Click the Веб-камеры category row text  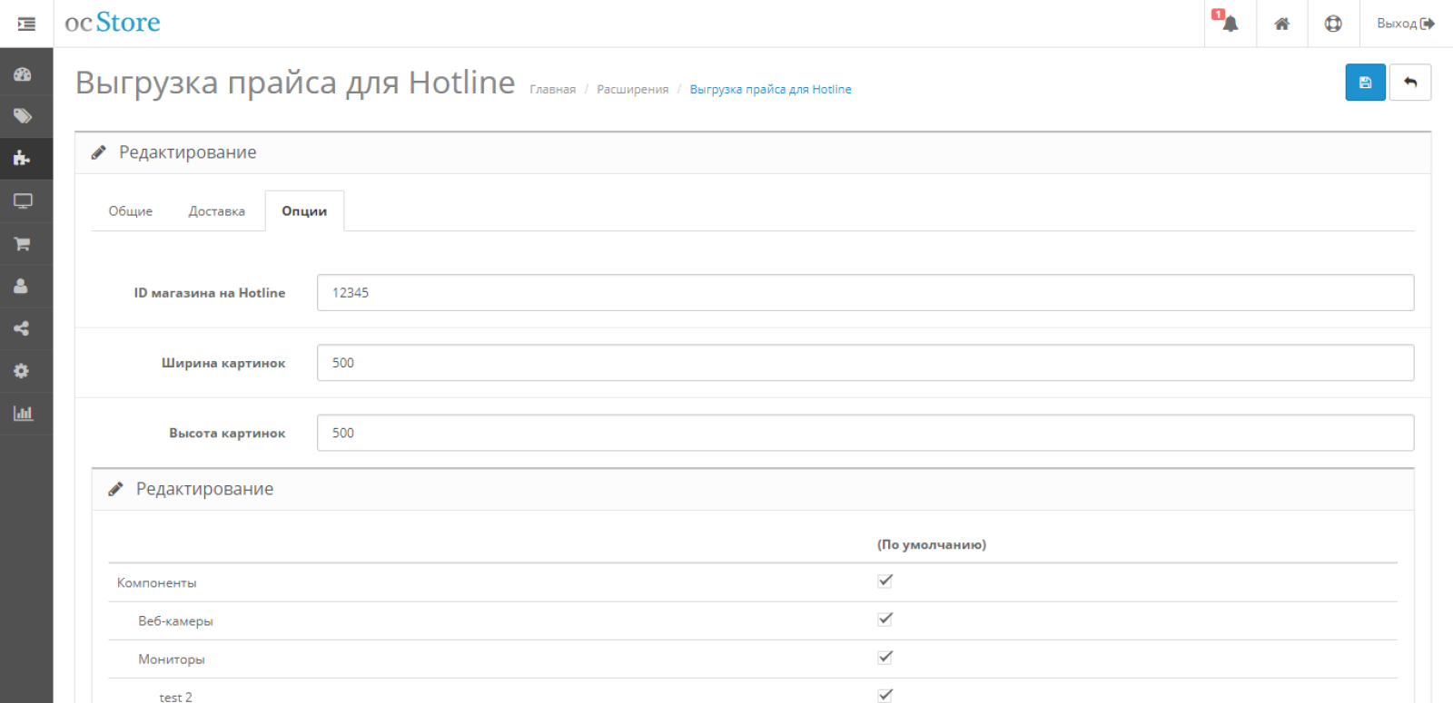tap(175, 621)
